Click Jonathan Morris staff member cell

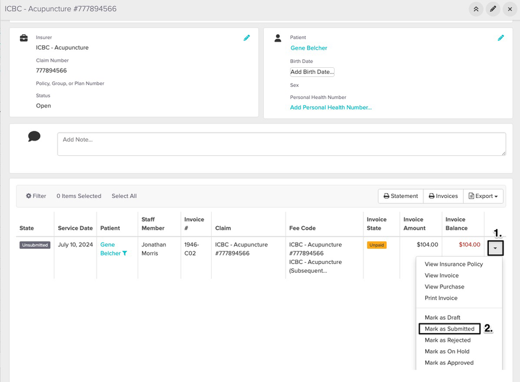154,249
